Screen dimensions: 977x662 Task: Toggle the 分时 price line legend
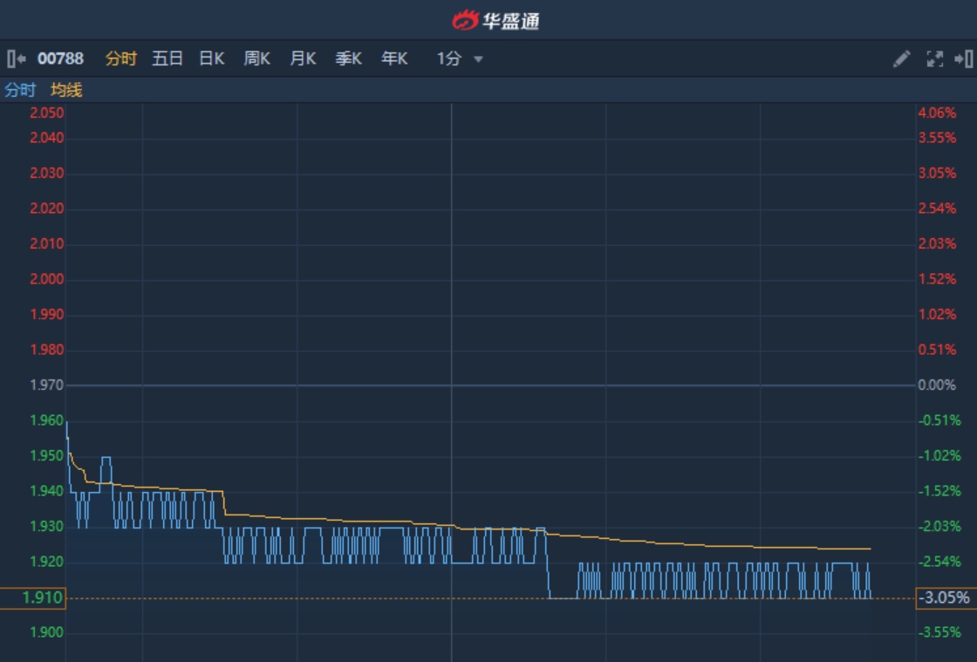point(20,90)
